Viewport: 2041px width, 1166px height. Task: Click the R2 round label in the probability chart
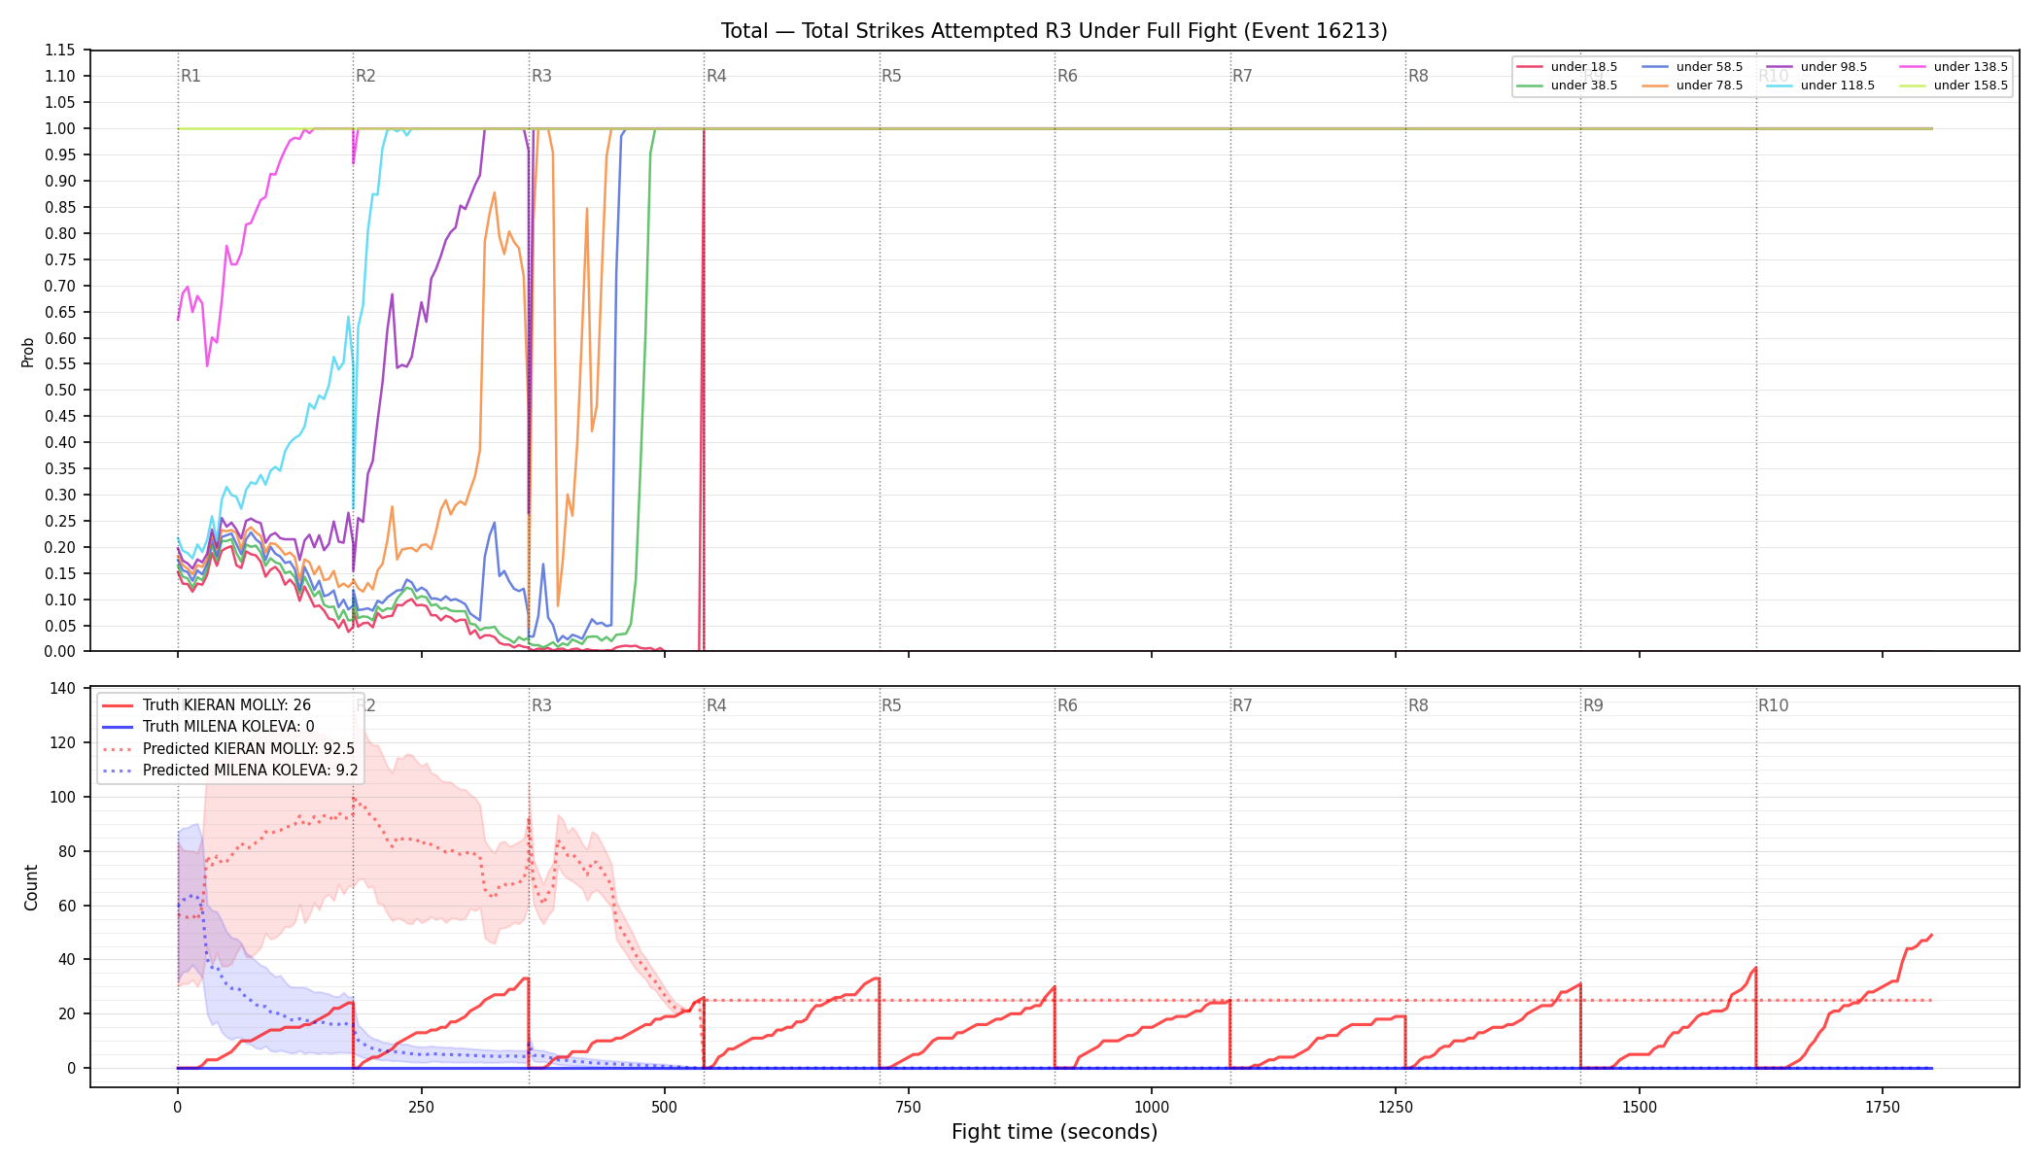pos(365,76)
